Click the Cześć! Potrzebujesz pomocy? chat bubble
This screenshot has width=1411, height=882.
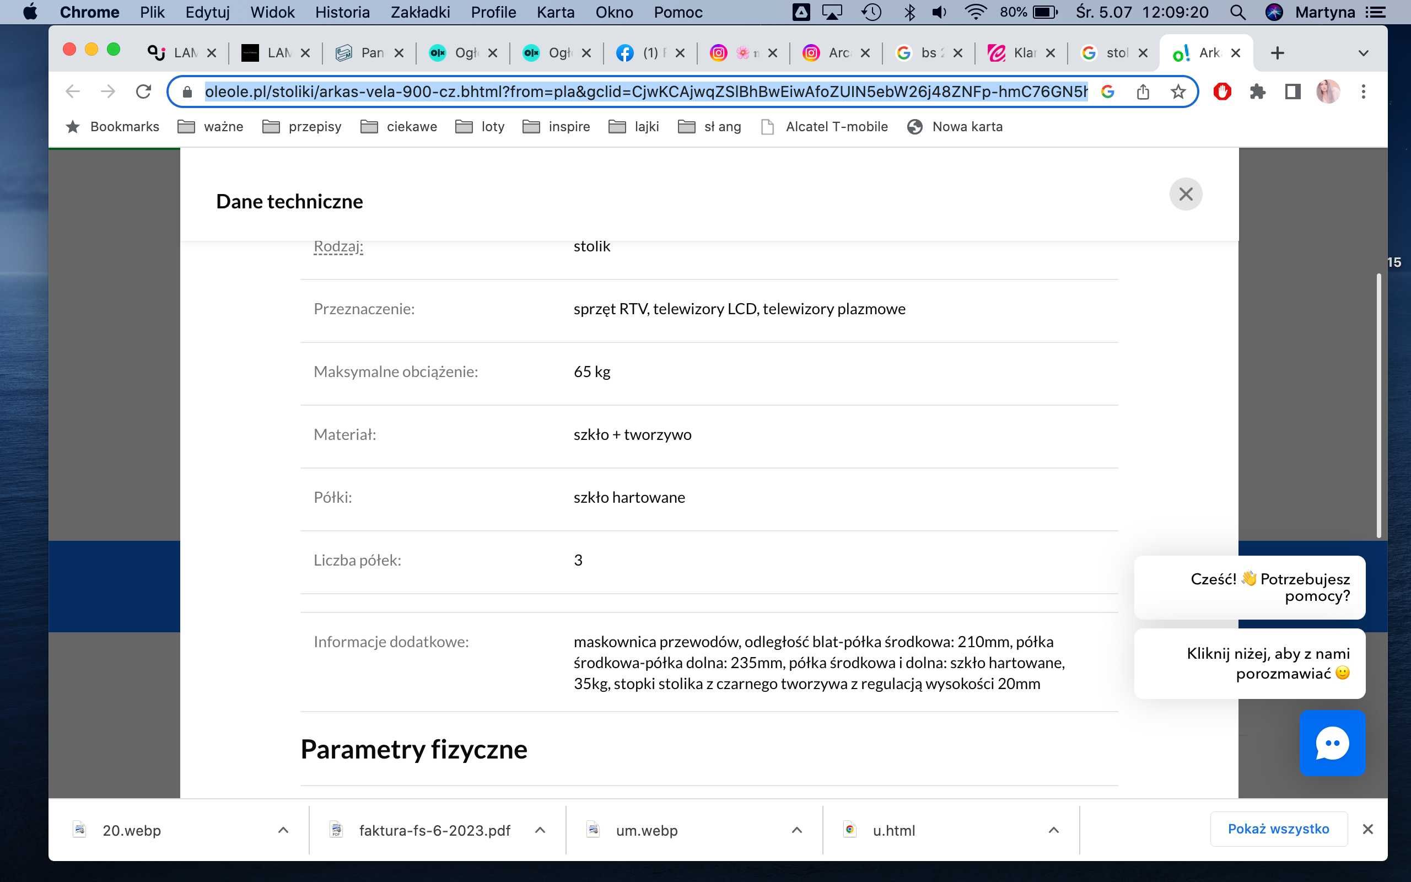1250,588
